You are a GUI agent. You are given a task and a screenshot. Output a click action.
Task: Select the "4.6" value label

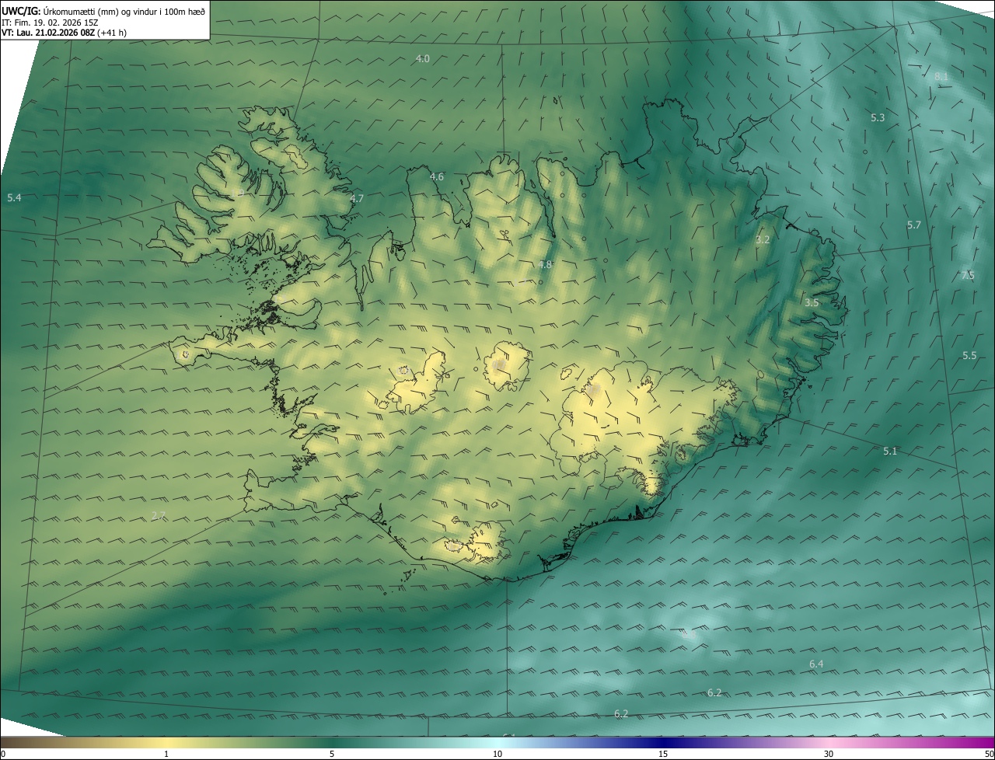point(437,177)
